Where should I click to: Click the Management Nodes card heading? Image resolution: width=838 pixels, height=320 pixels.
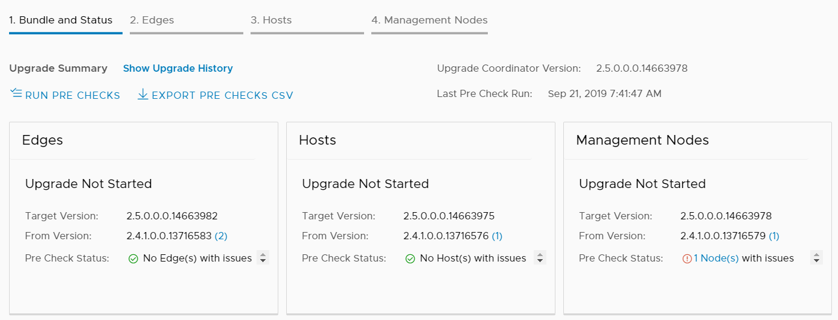(642, 140)
